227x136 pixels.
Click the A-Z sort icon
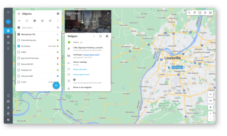coord(27,21)
